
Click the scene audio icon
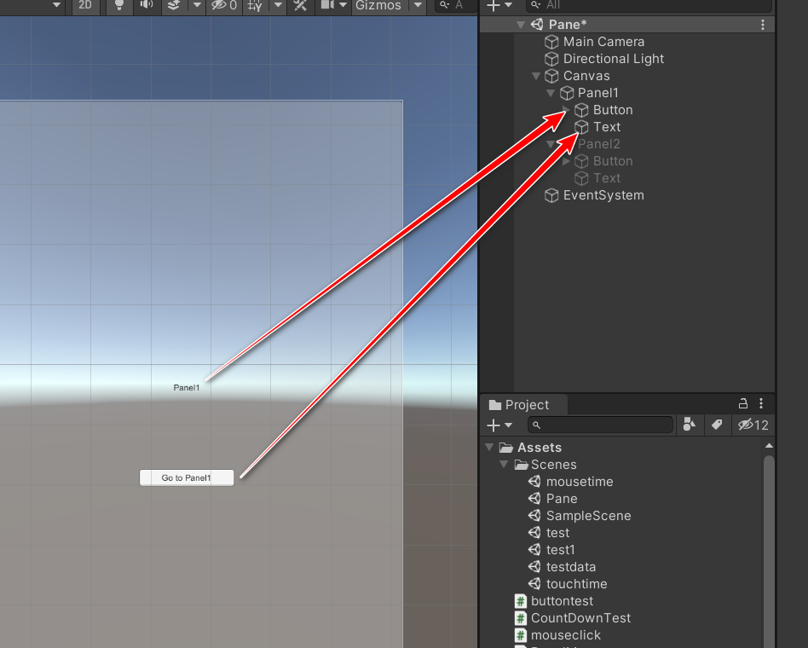[x=147, y=7]
